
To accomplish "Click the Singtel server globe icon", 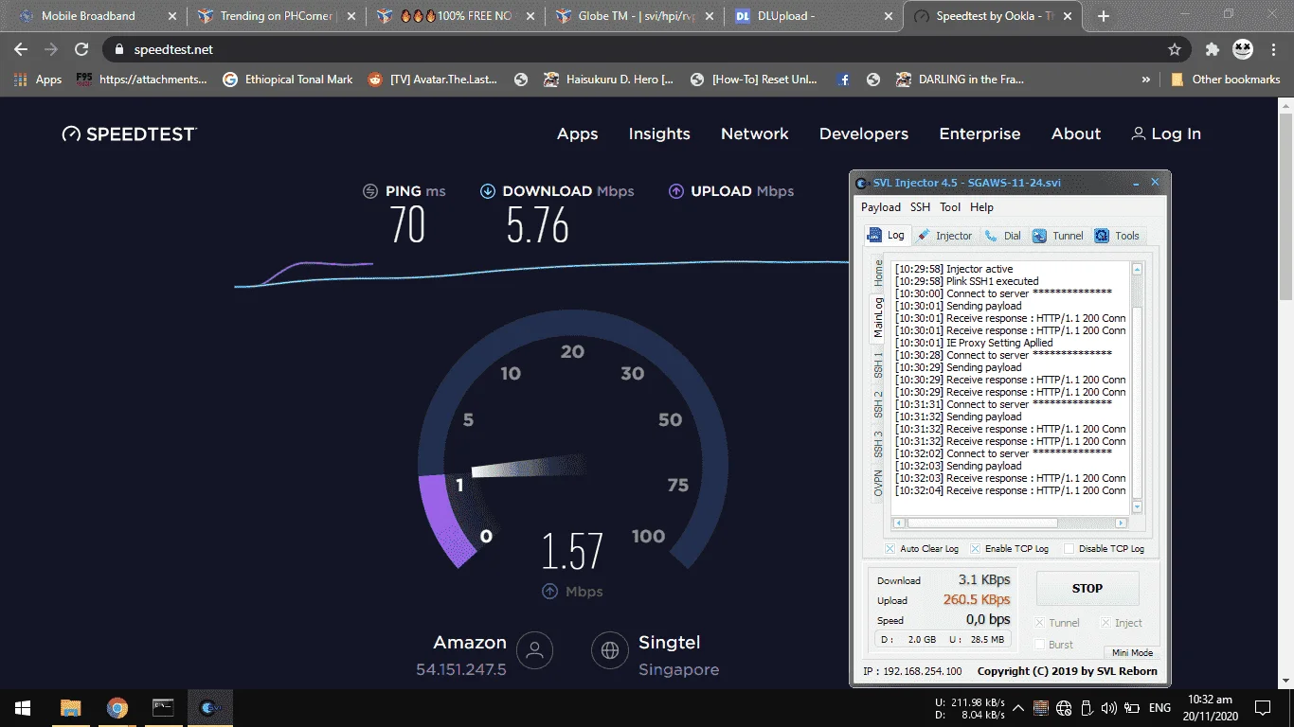I will [610, 650].
